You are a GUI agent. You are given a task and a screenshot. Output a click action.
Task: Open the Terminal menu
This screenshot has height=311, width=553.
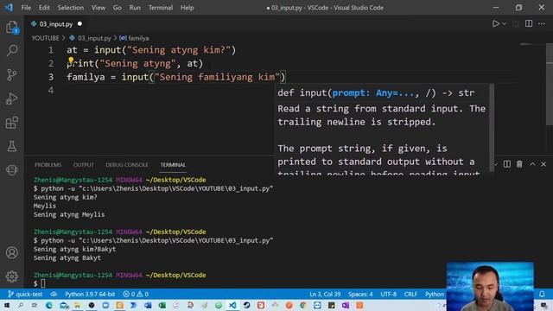pos(161,8)
